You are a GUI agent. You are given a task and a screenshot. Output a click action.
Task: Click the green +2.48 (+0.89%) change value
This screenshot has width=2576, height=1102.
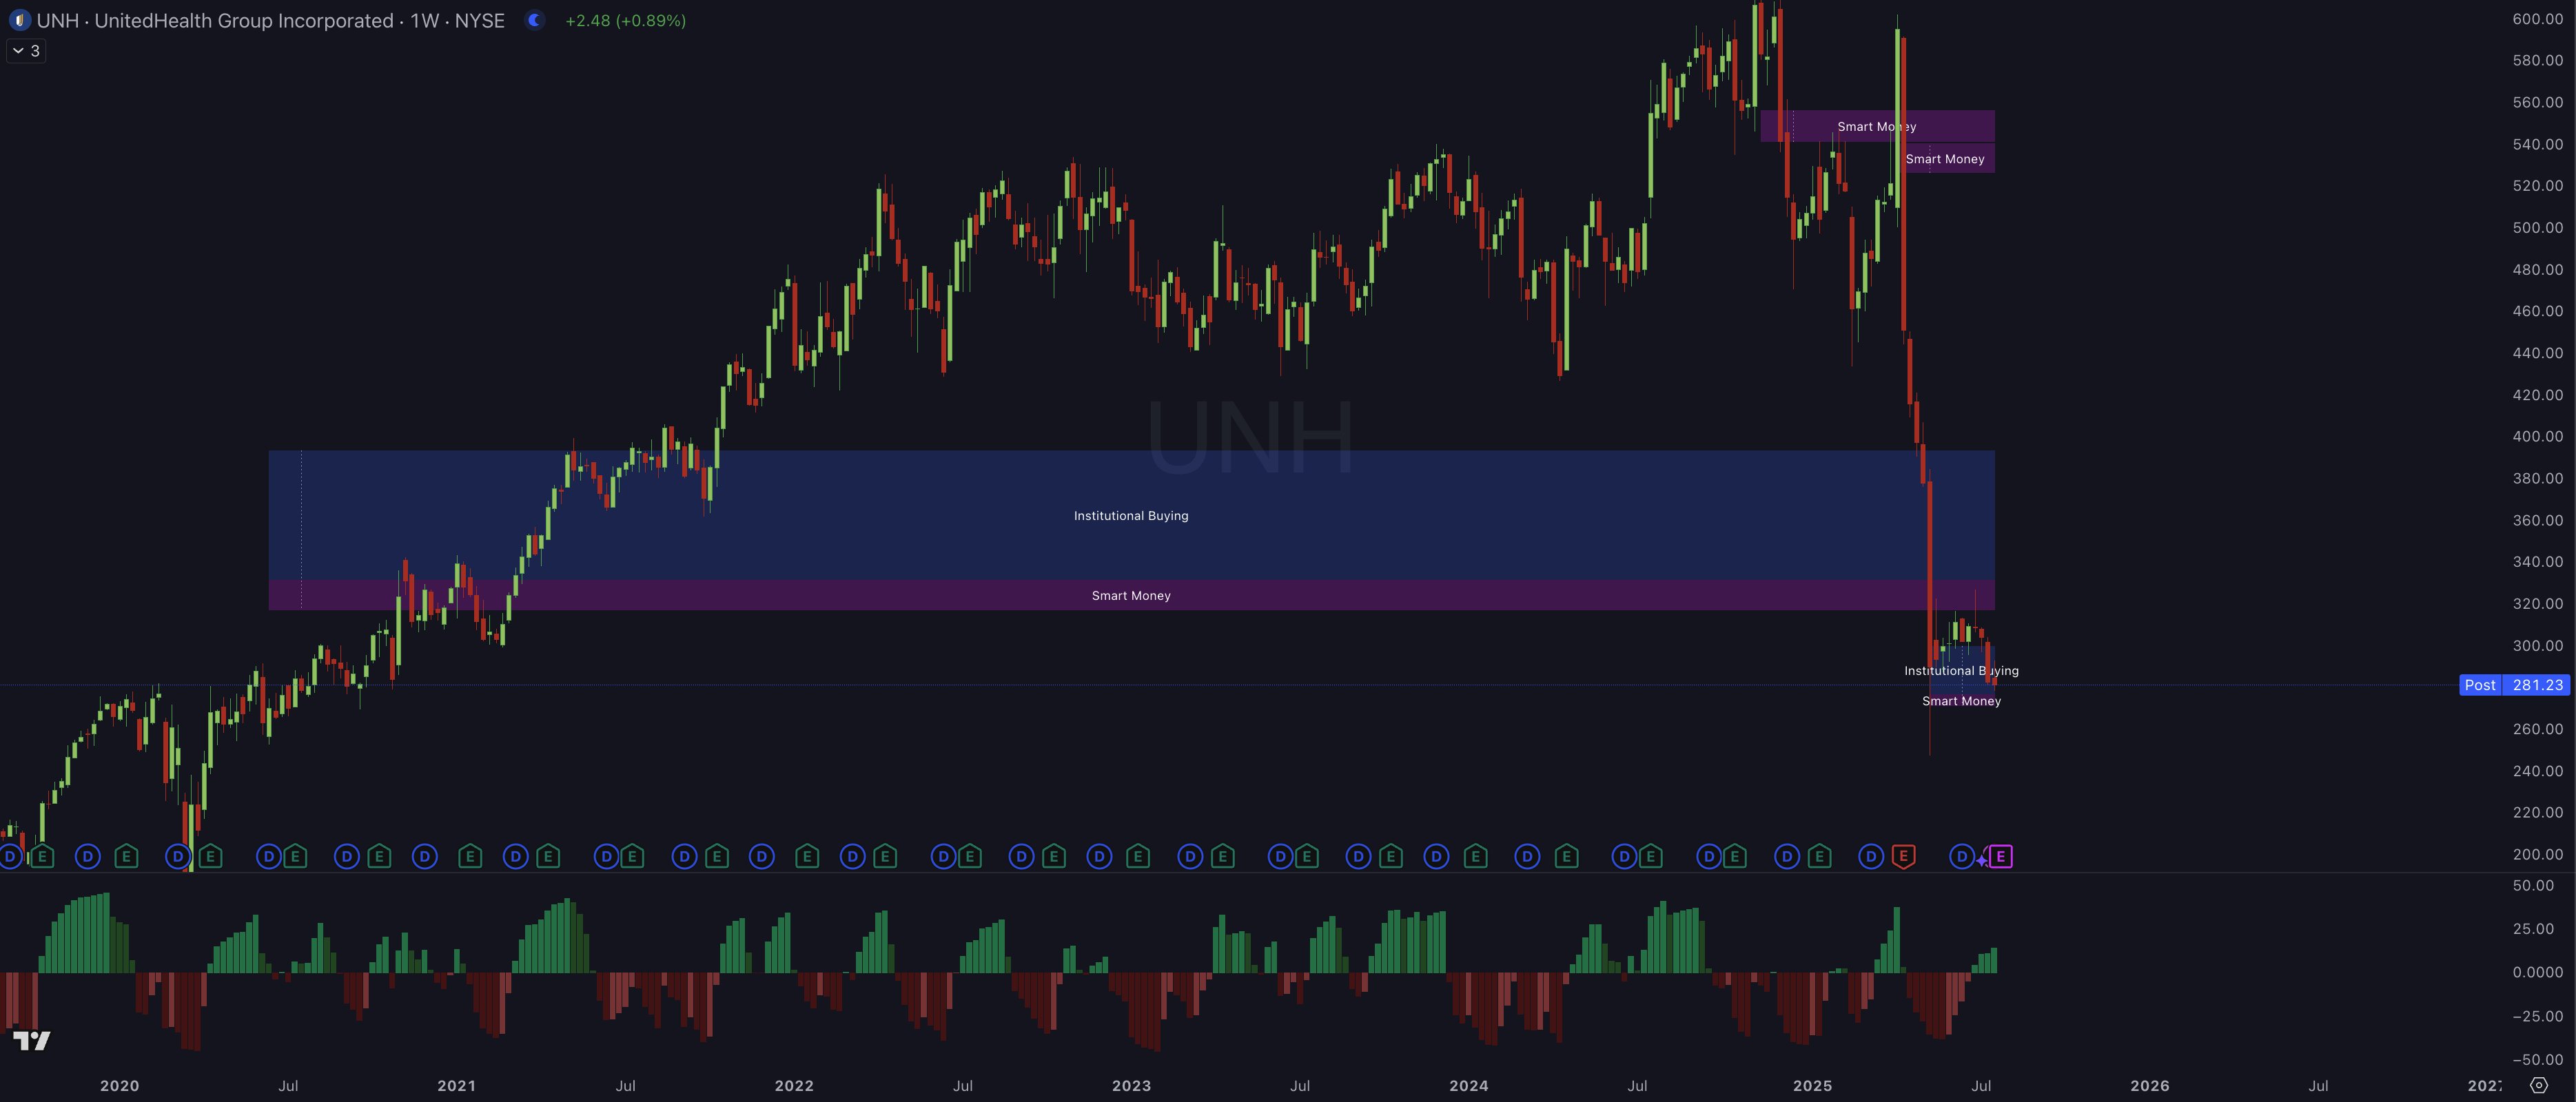point(625,20)
